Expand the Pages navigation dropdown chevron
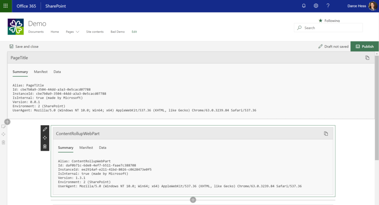379x205 pixels. click(x=77, y=32)
